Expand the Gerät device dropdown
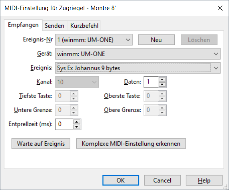 (x=138, y=54)
